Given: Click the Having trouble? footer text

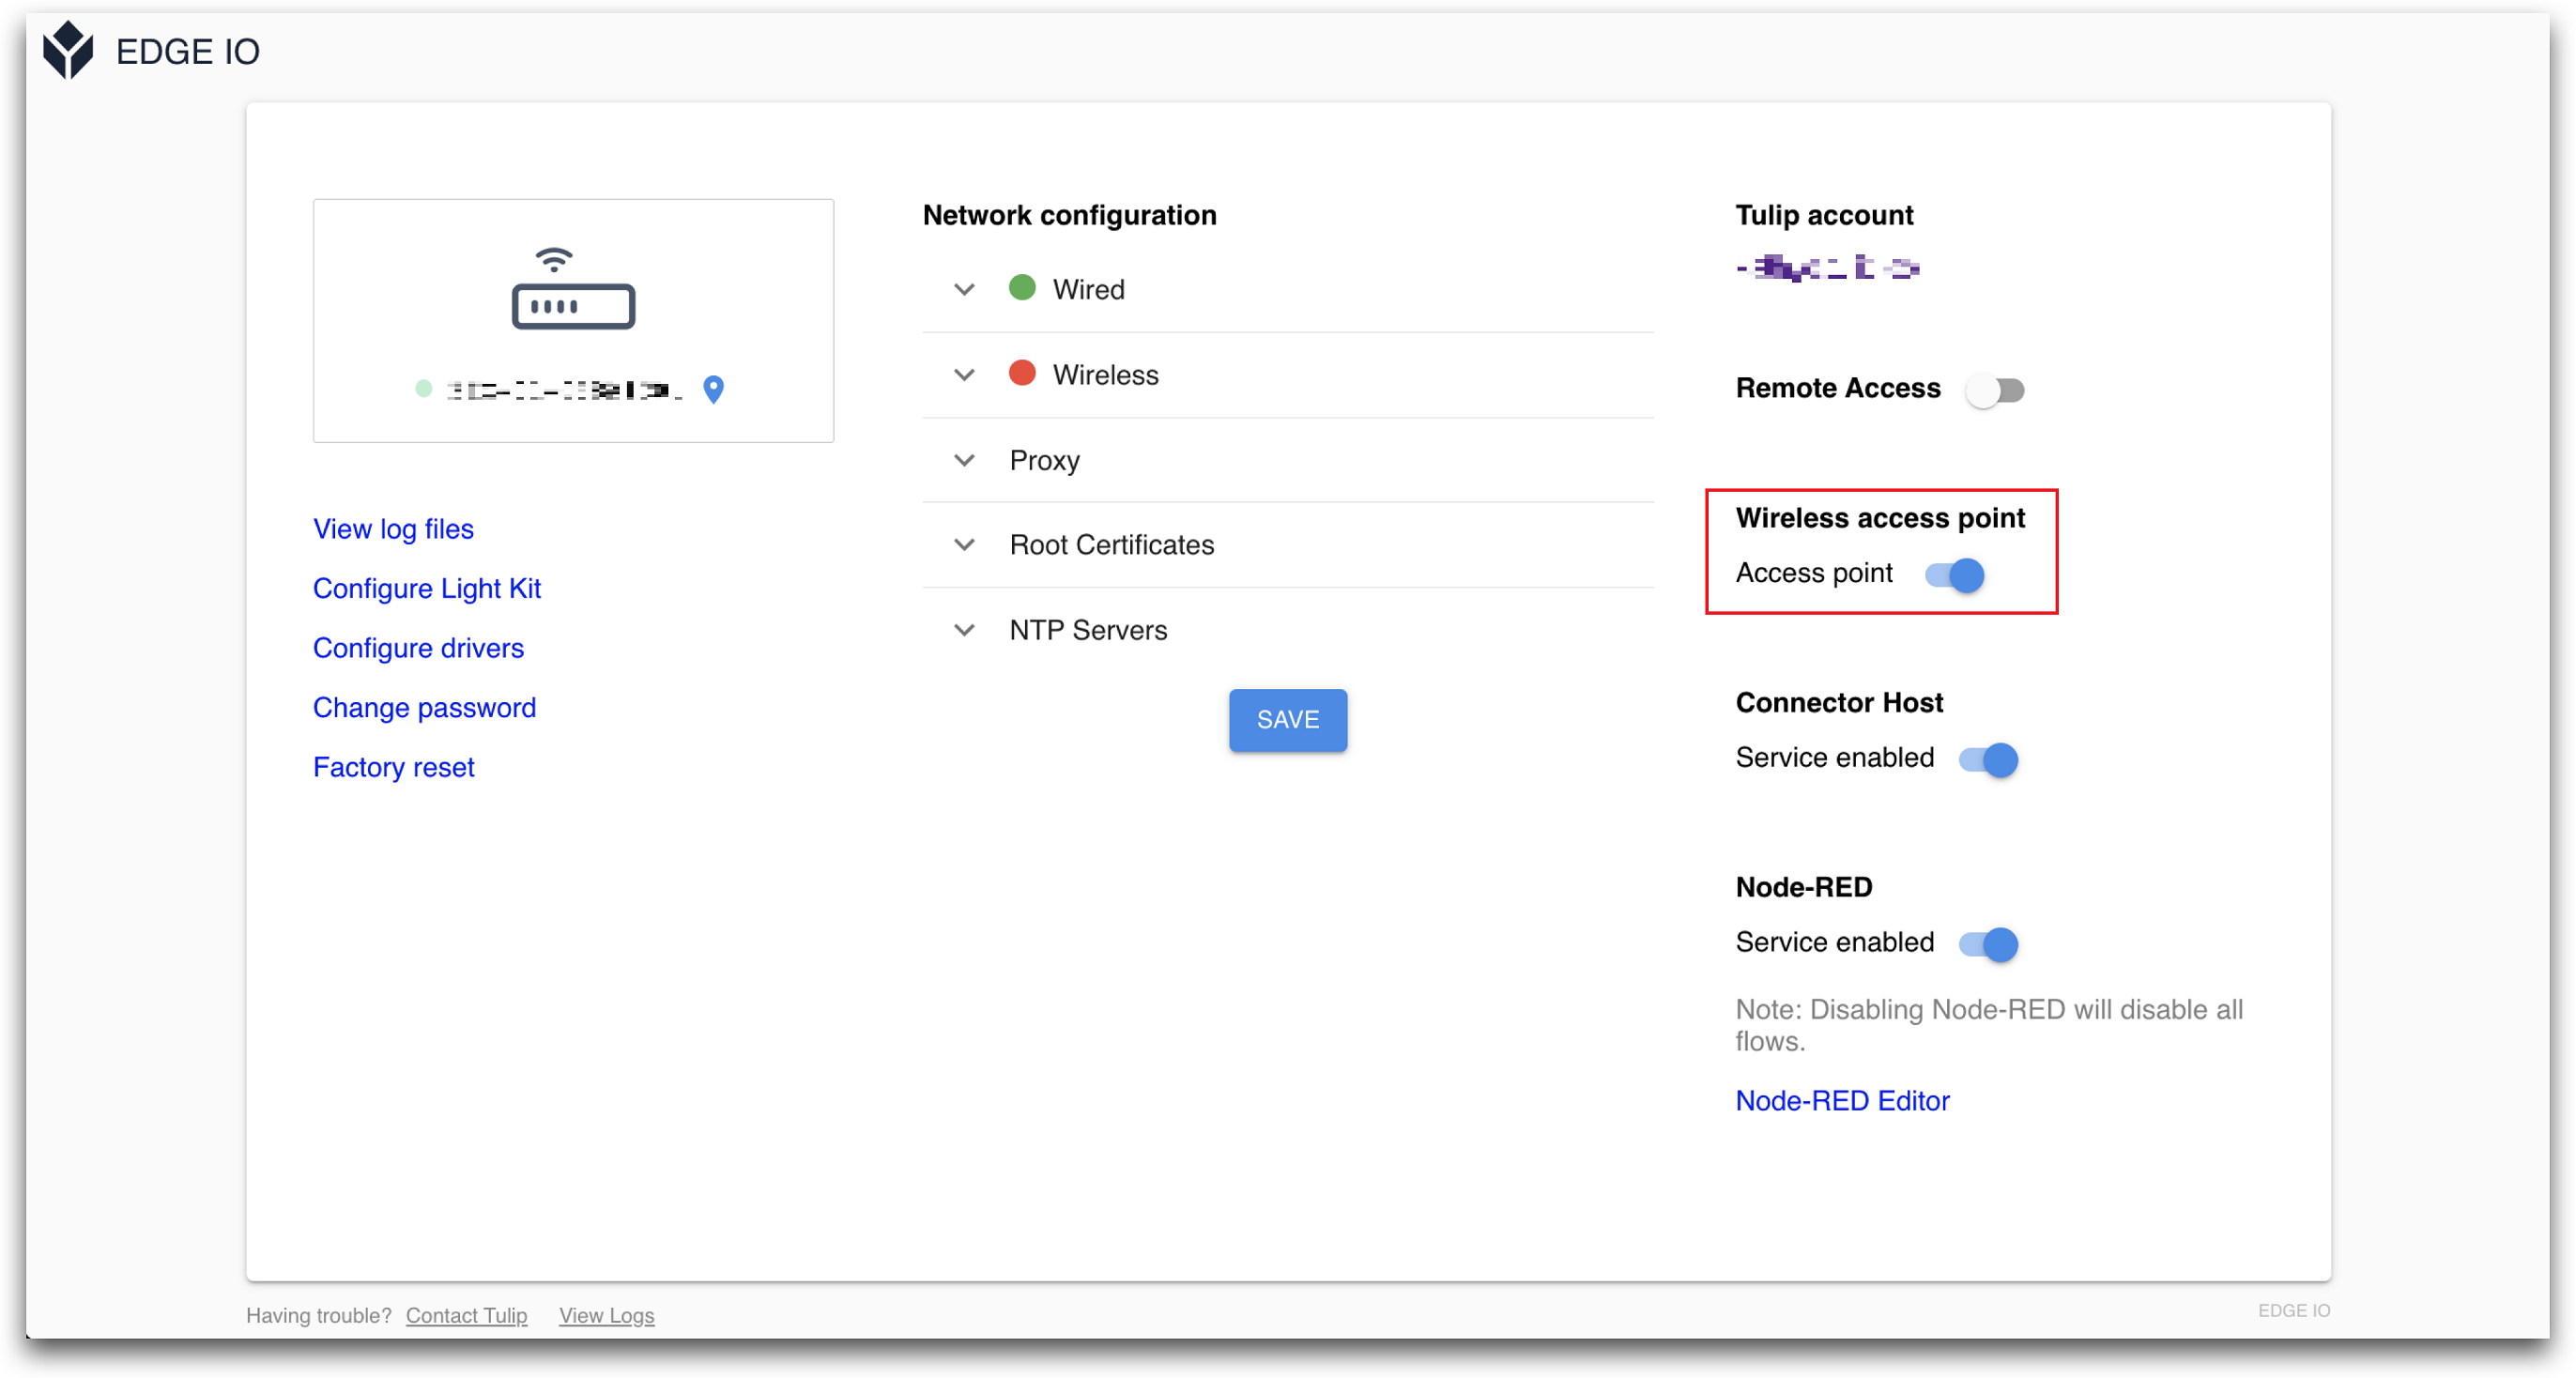Looking at the screenshot, I should tap(318, 1316).
